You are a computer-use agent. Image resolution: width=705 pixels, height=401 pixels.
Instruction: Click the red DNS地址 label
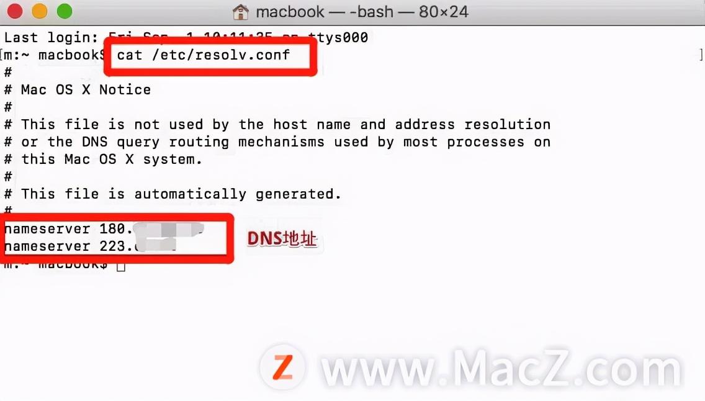pos(282,239)
